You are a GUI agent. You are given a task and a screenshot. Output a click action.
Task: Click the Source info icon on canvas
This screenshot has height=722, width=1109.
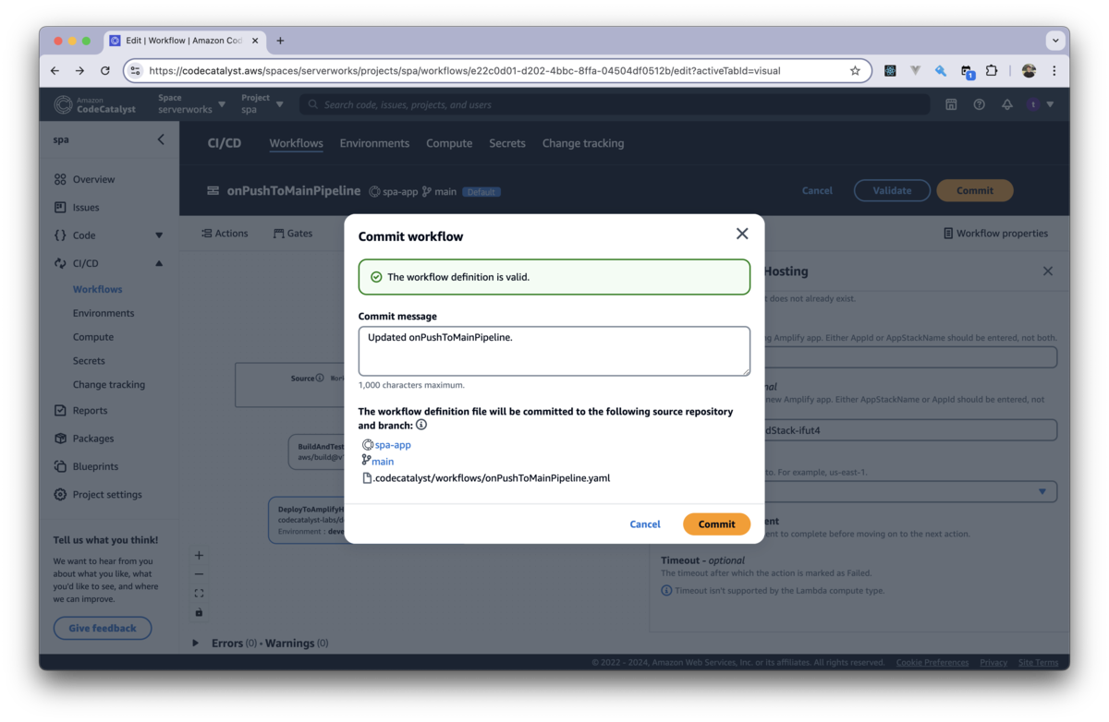click(x=320, y=378)
